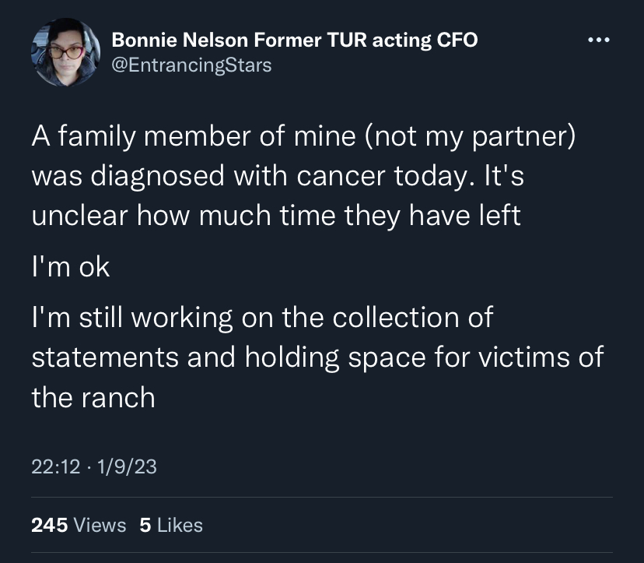Click the paragraph about collection of statements
The height and width of the screenshot is (563, 644).
click(317, 357)
